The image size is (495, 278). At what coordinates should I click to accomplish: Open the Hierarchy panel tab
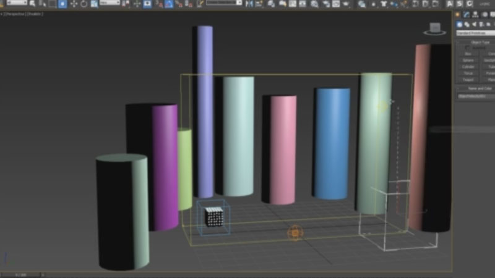(474, 14)
